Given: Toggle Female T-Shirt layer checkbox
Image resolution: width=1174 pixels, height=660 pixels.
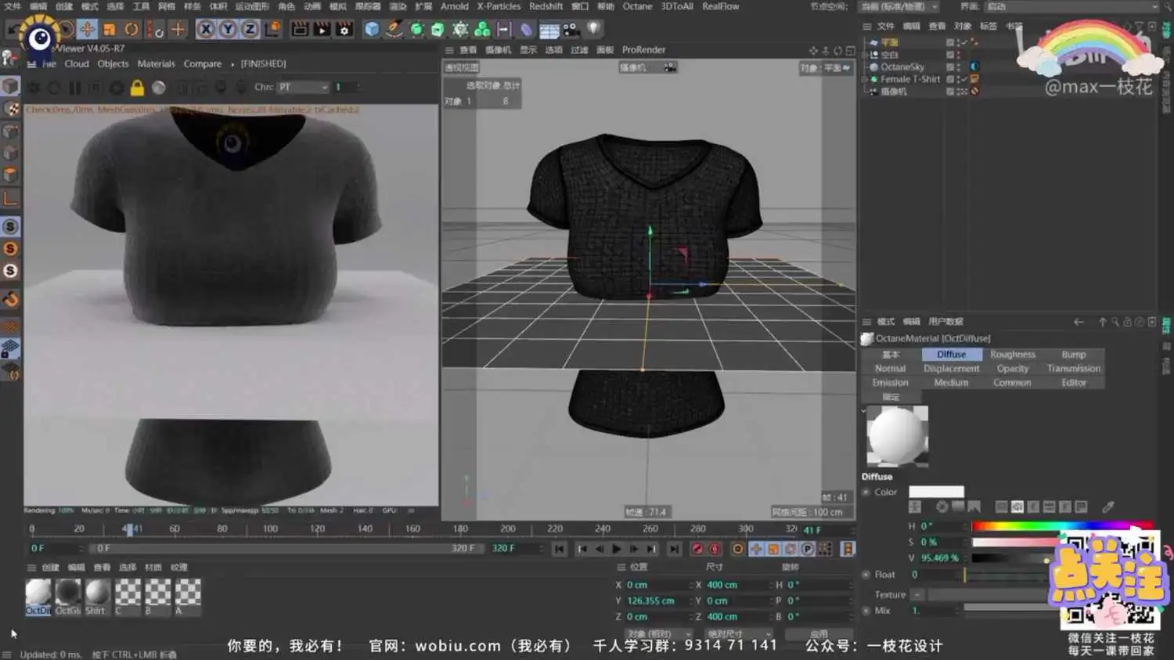Looking at the screenshot, I should pyautogui.click(x=949, y=79).
